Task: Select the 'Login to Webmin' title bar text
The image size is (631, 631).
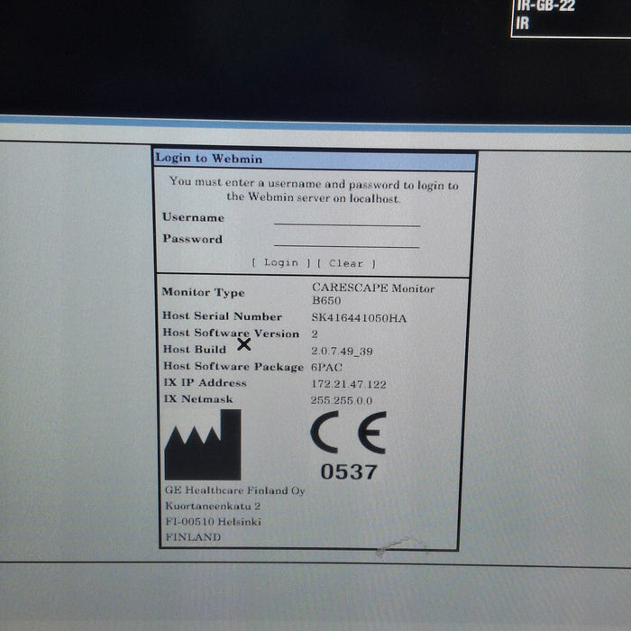Action: pyautogui.click(x=209, y=158)
